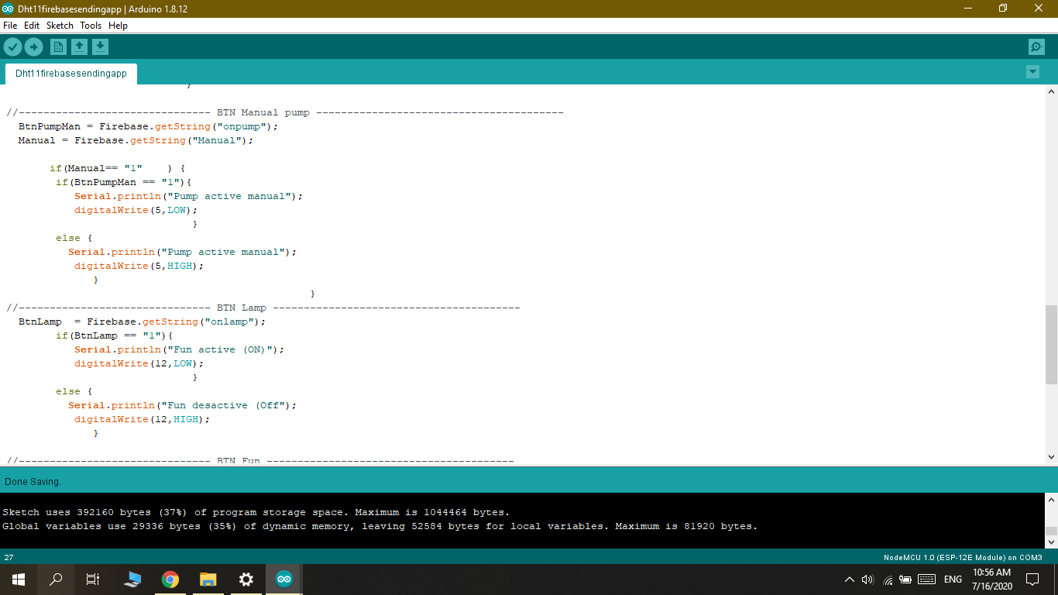
Task: Switch keyboard language via ENG indicator
Action: [x=952, y=579]
